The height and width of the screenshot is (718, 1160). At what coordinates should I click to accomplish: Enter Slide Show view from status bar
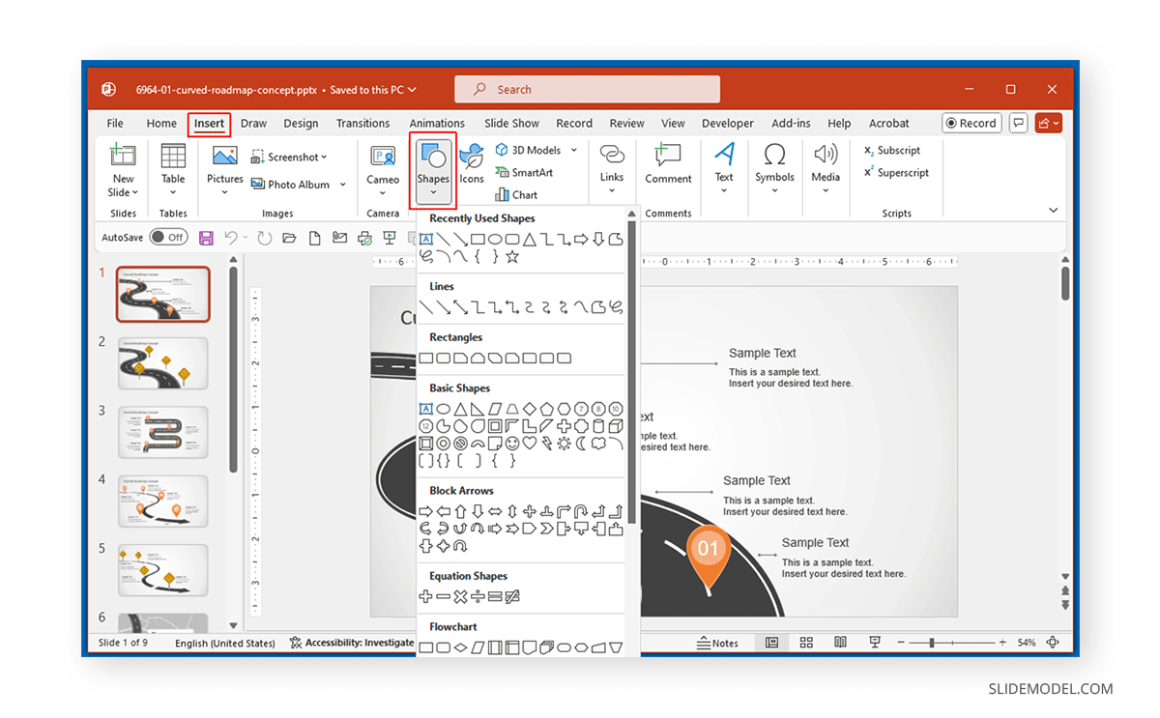click(874, 642)
